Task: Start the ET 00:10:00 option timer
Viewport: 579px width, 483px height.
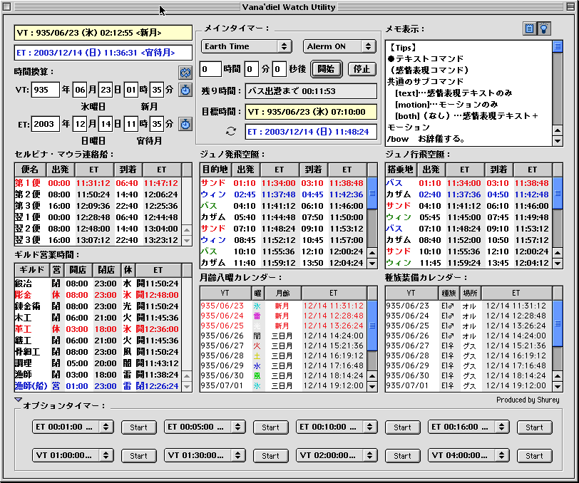Action: [x=402, y=427]
